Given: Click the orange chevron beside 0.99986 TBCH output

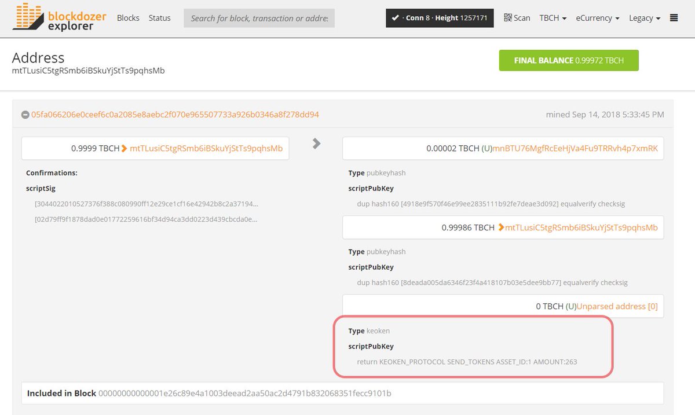Looking at the screenshot, I should click(501, 227).
